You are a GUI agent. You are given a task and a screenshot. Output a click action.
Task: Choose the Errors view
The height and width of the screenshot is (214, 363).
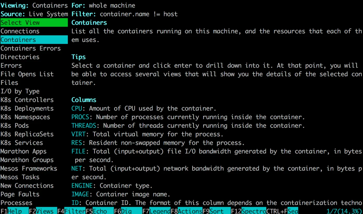tap(11, 65)
